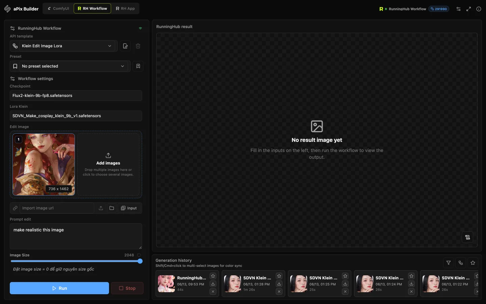Screen dimensions: 486x304
Task: Click the blue Run button
Action: [x=59, y=288]
